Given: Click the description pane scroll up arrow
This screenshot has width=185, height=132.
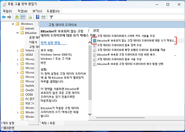Looking at the screenshot, I should click(x=90, y=43).
